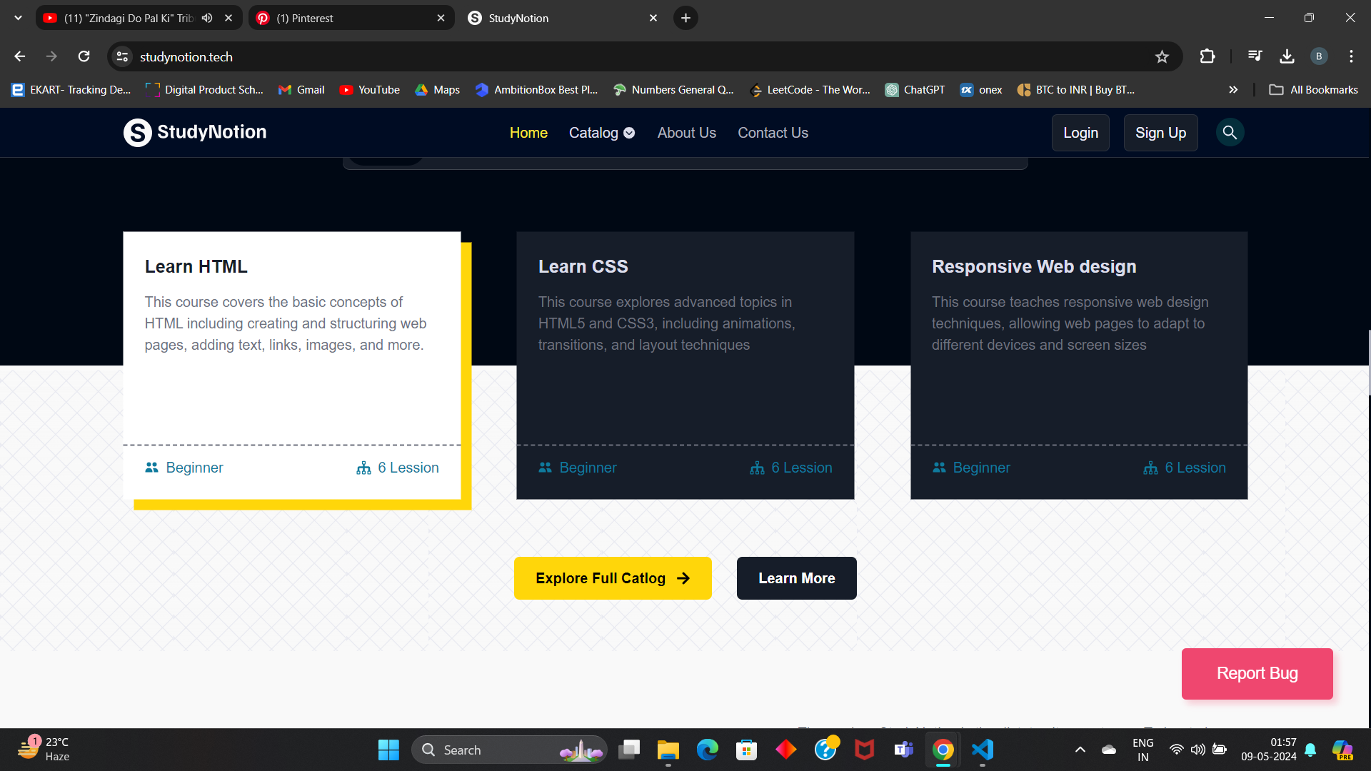This screenshot has width=1371, height=771.
Task: Click the StudyNotion logo icon
Action: tap(137, 133)
